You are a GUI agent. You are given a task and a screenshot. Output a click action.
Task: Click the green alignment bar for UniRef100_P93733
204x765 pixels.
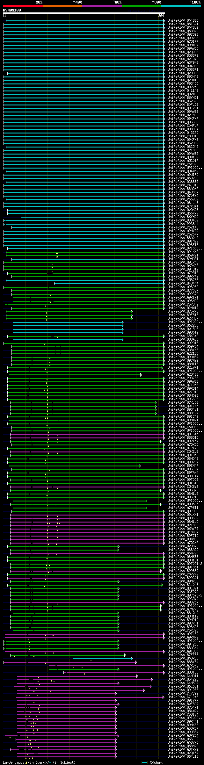[86, 378]
